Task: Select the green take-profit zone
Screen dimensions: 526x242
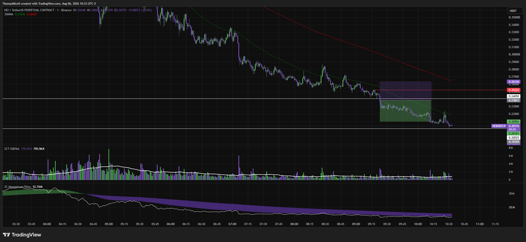Action: click(405, 111)
